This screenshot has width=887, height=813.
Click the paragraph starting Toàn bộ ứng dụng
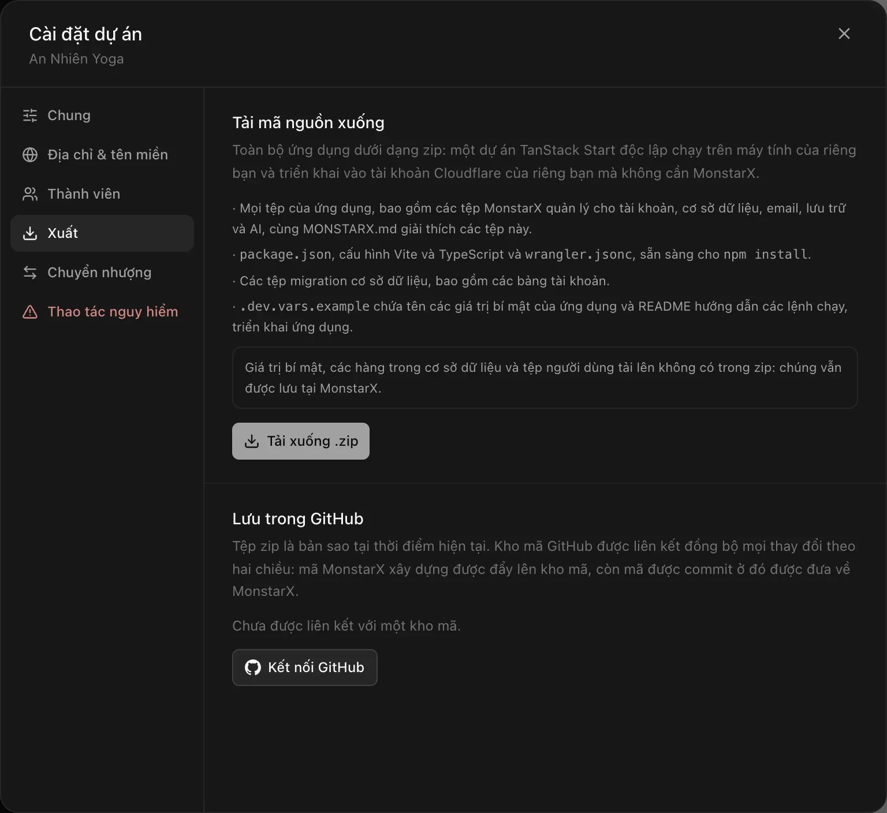pyautogui.click(x=544, y=162)
